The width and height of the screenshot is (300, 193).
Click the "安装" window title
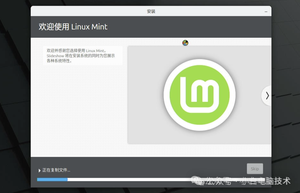point(151,11)
